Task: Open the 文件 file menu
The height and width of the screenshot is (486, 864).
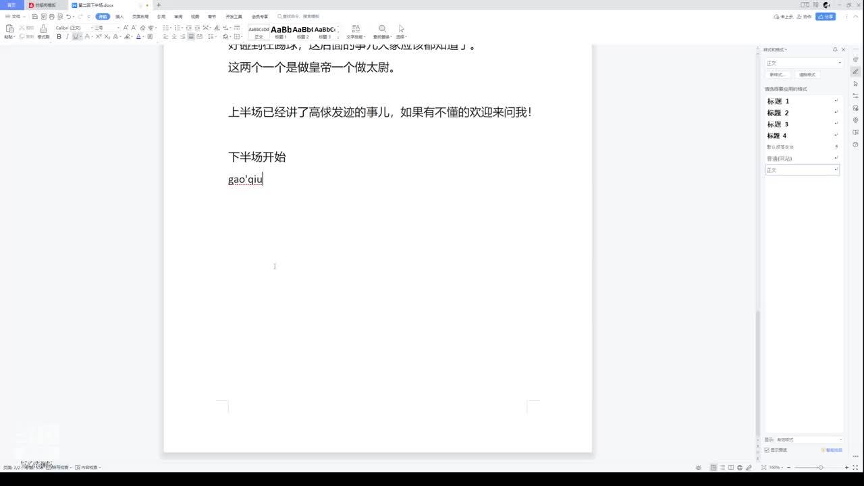Action: (x=15, y=16)
